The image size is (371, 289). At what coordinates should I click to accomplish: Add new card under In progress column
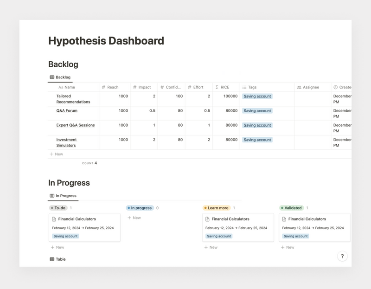click(x=134, y=218)
